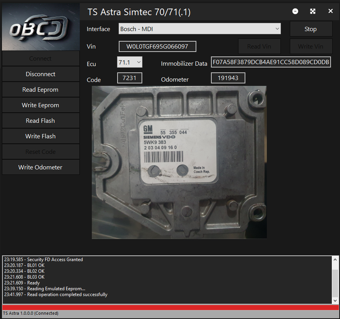Click the status bar text 'TS Astra 1.0.0.0 (Connected)'

click(x=31, y=313)
